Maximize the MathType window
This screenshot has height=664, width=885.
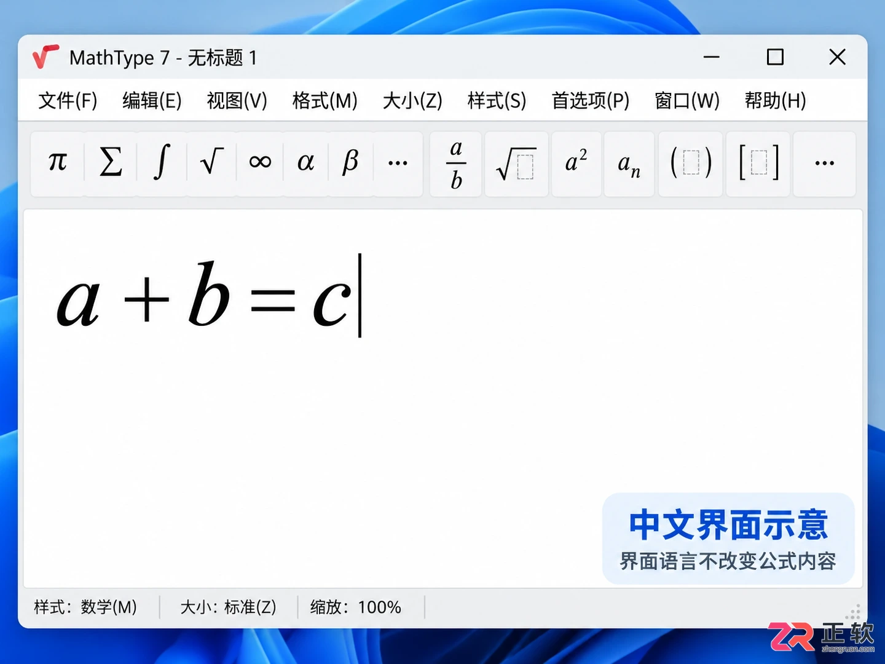pos(775,57)
